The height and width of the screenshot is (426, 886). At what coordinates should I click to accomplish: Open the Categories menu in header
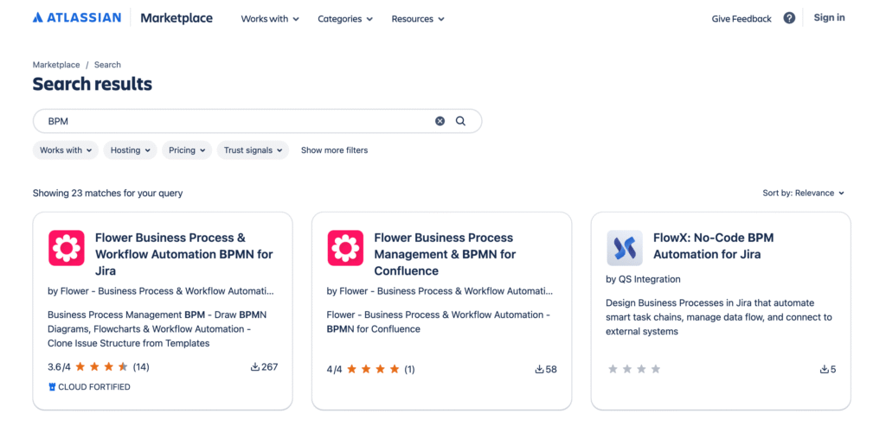click(345, 19)
